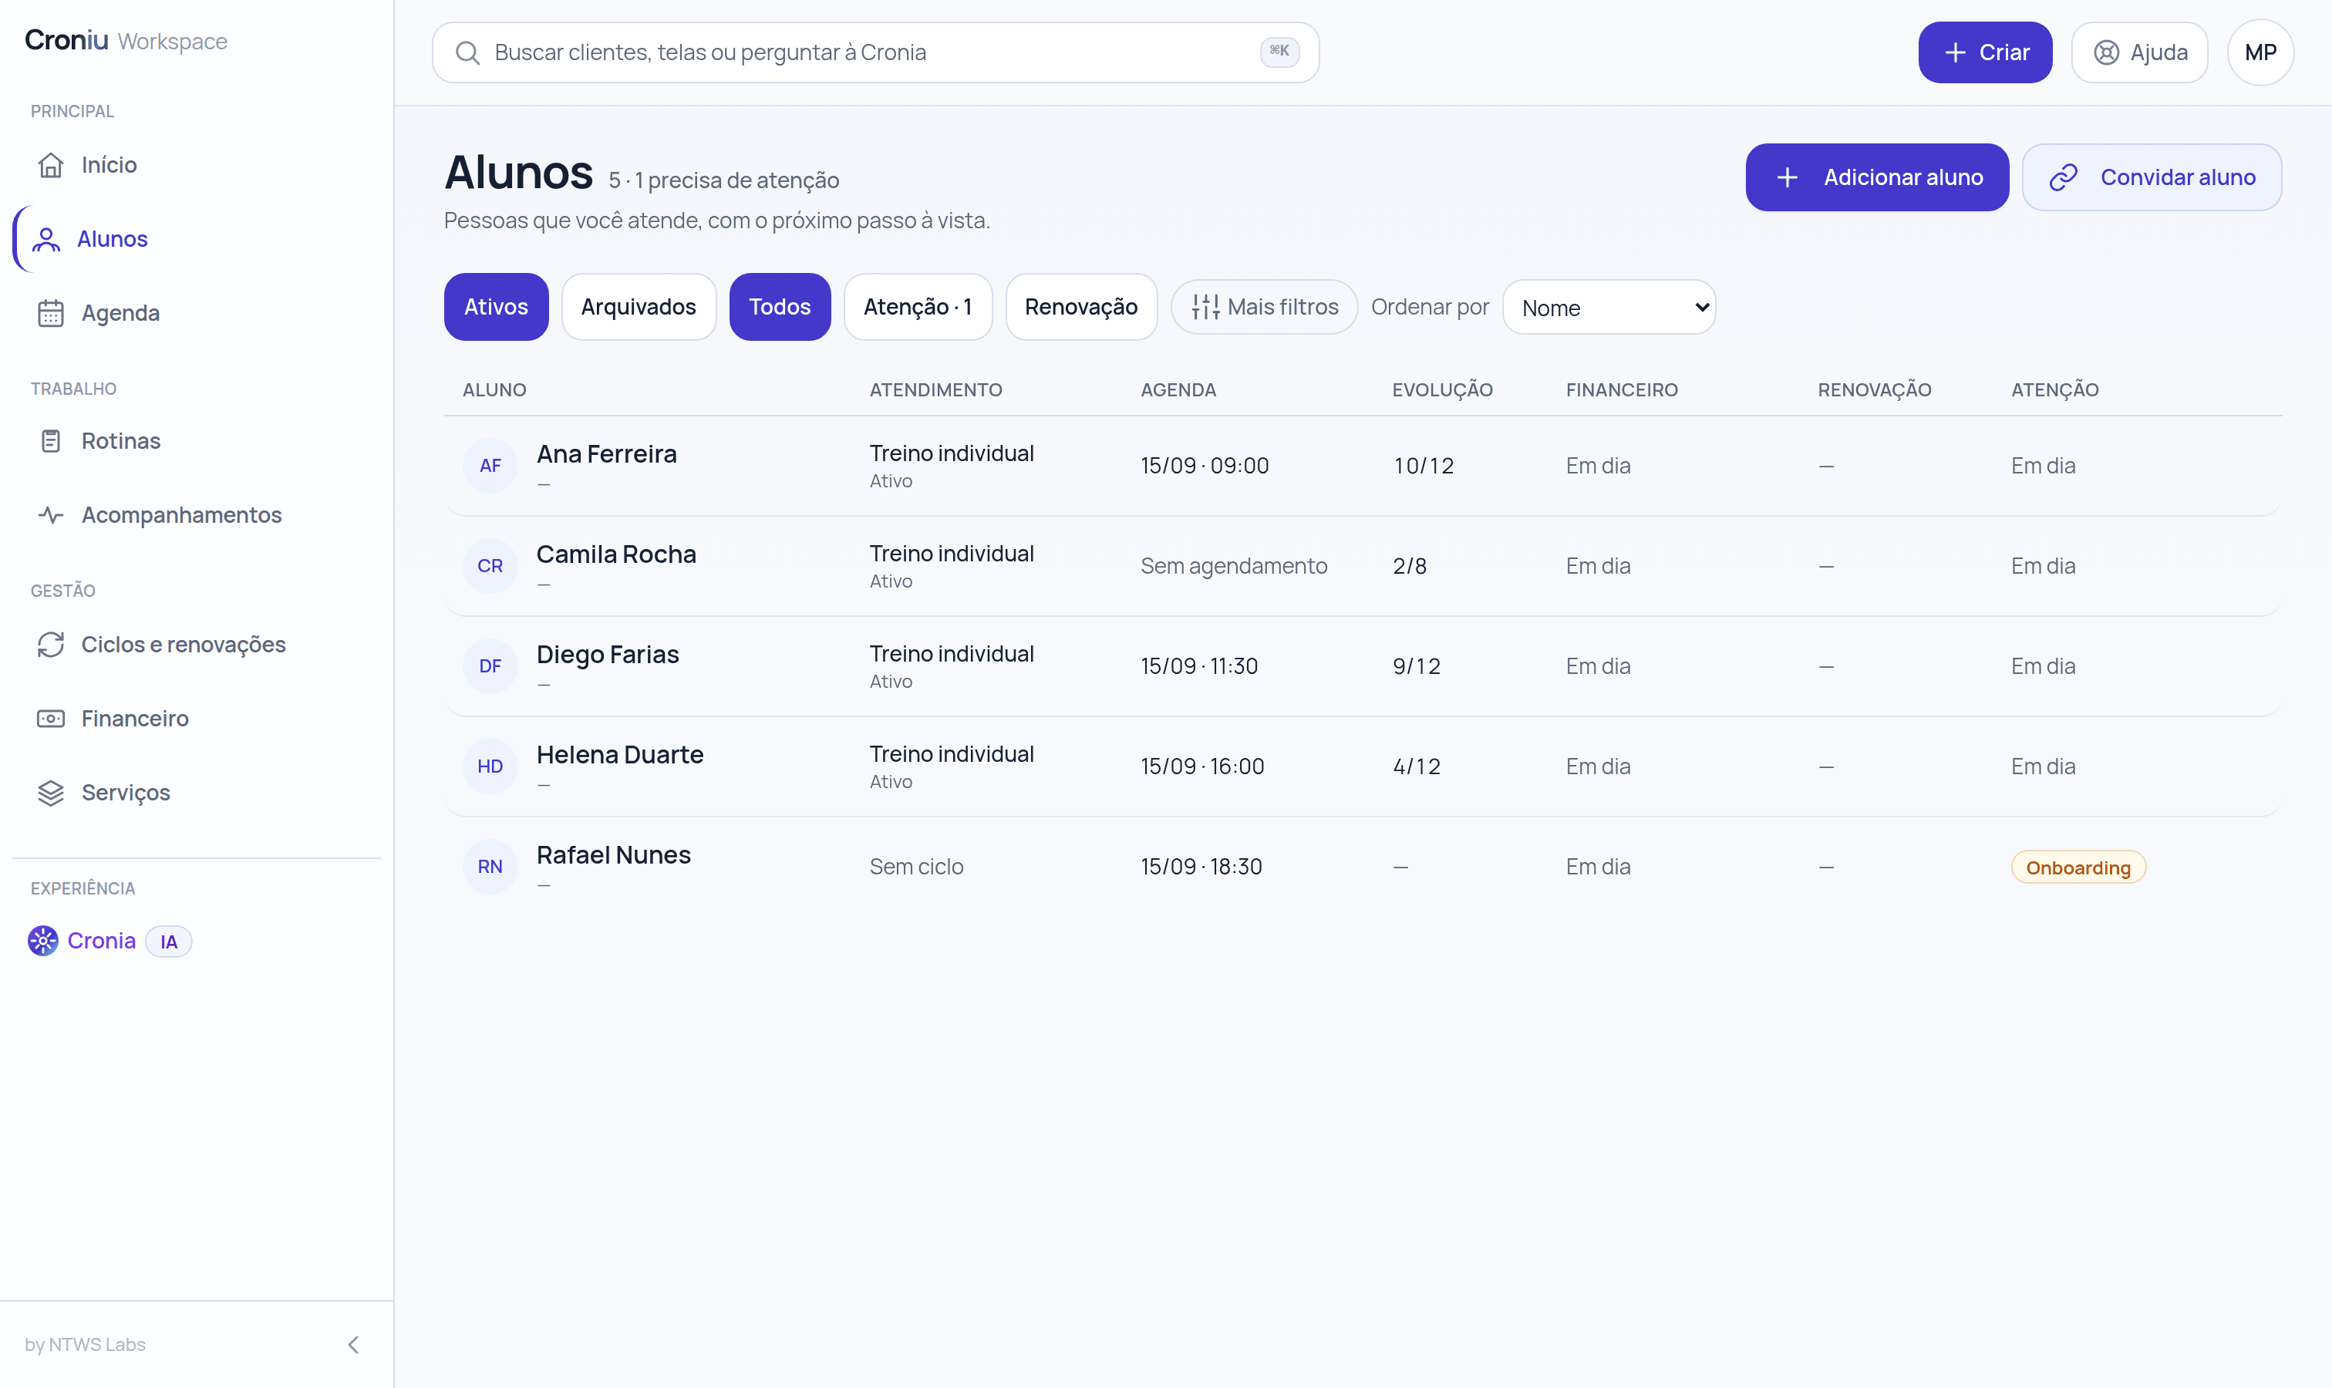This screenshot has height=1388, width=2332.
Task: Open the Agenda calendar icon
Action: pos(51,313)
